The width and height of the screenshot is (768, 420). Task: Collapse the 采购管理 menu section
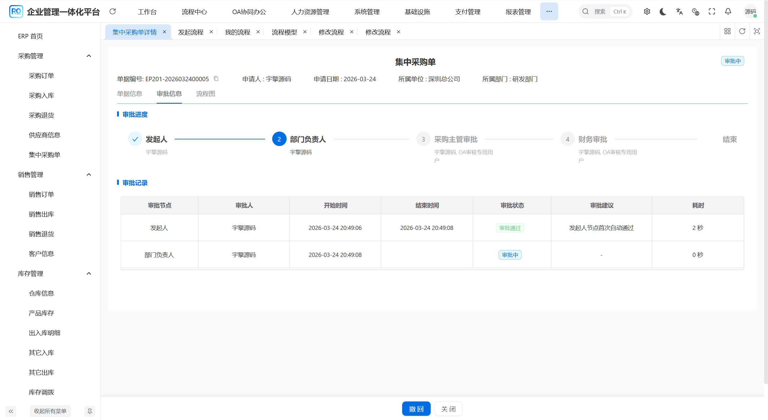pos(89,55)
